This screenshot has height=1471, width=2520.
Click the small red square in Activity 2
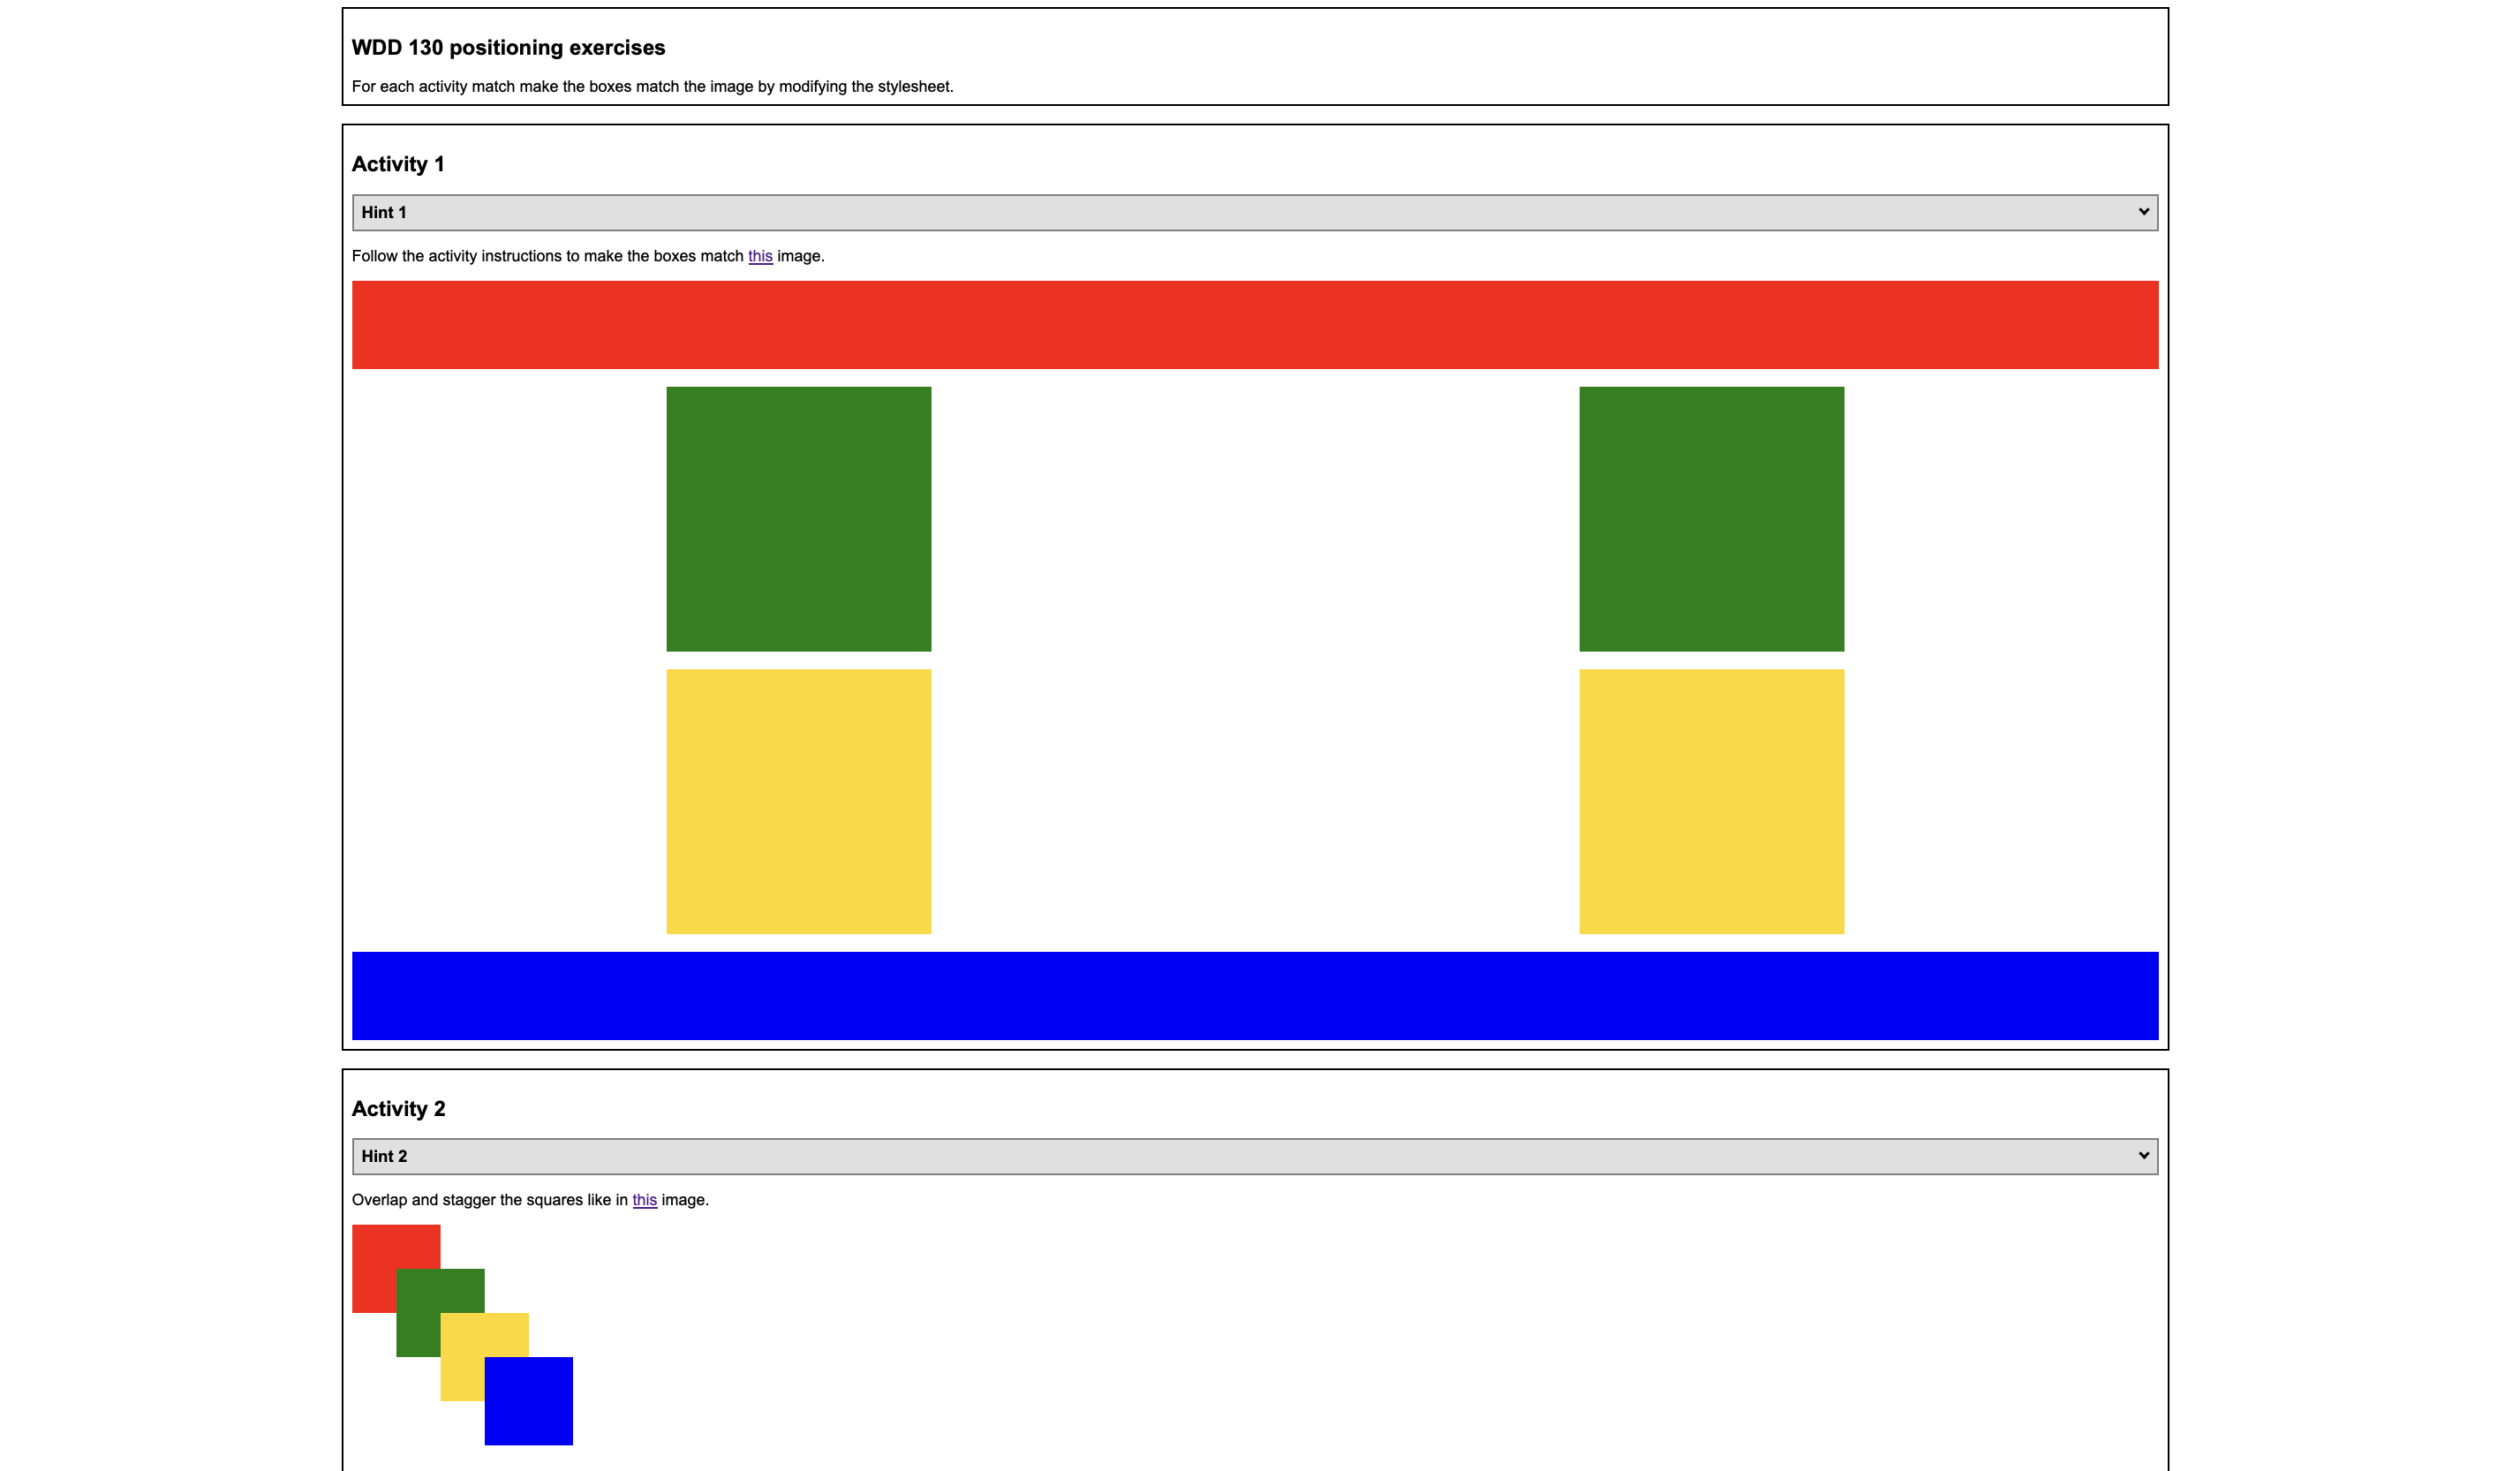tap(374, 1247)
